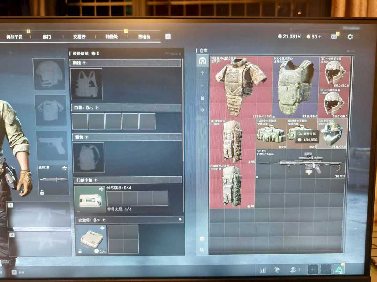Image resolution: width=377 pixels, height=282 pixels.
Task: Select the empty helmet equipment slot
Action: coord(49,74)
